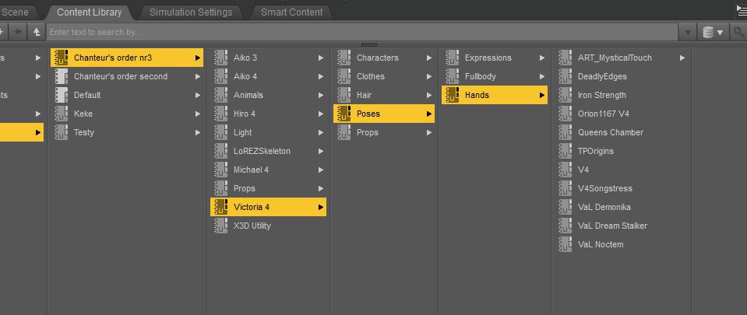The width and height of the screenshot is (747, 315).
Task: Click the Expressions folder icon
Action: 452,58
